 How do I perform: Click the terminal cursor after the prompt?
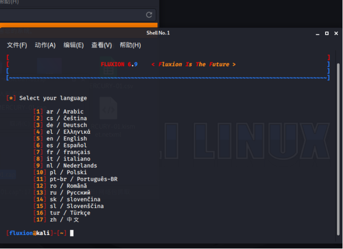click(72, 233)
